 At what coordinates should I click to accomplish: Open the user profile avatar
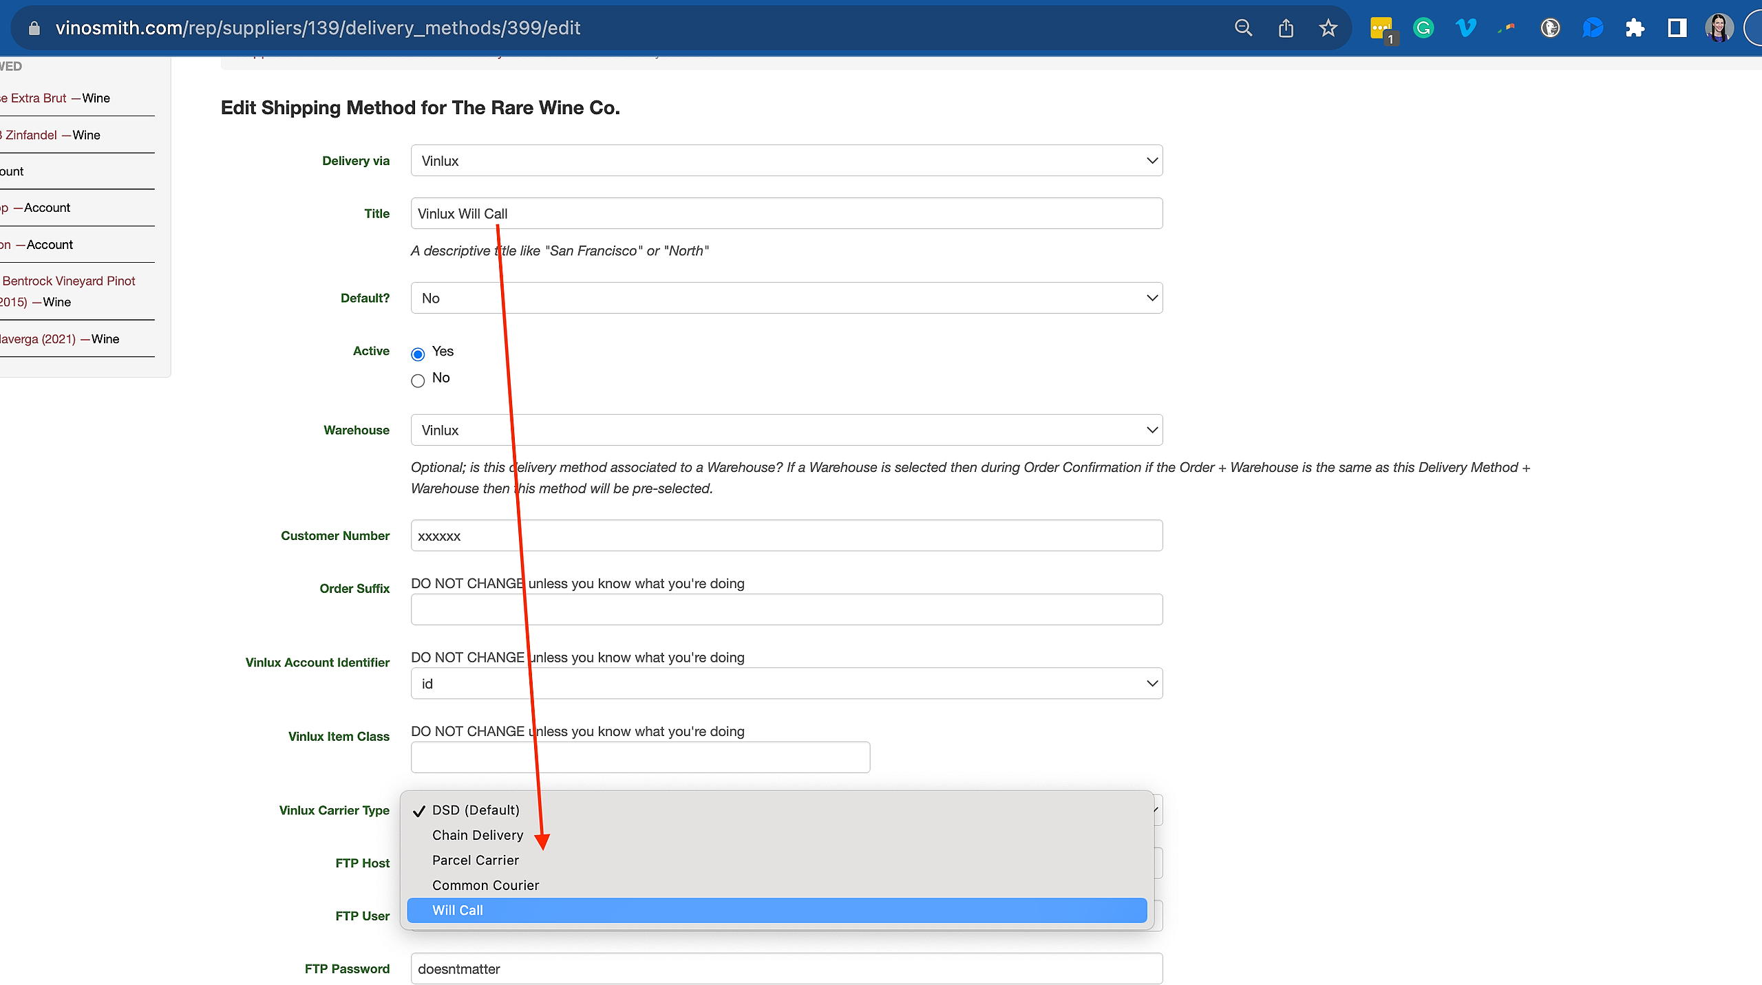click(x=1719, y=28)
